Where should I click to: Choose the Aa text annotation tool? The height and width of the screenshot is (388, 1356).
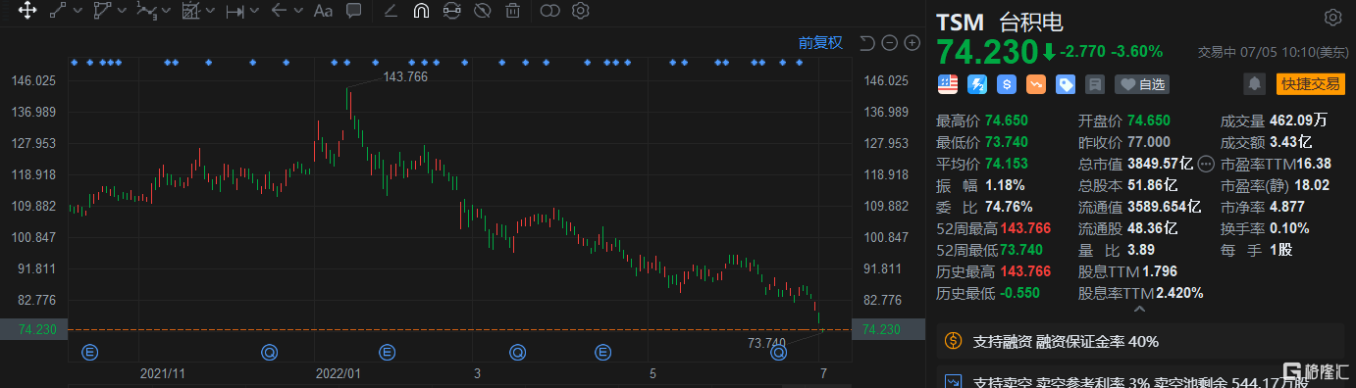[x=323, y=12]
